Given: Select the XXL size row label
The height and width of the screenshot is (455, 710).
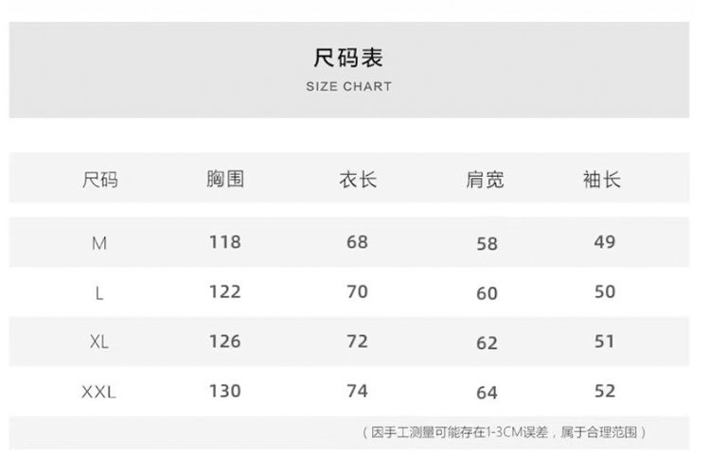Looking at the screenshot, I should (x=99, y=392).
